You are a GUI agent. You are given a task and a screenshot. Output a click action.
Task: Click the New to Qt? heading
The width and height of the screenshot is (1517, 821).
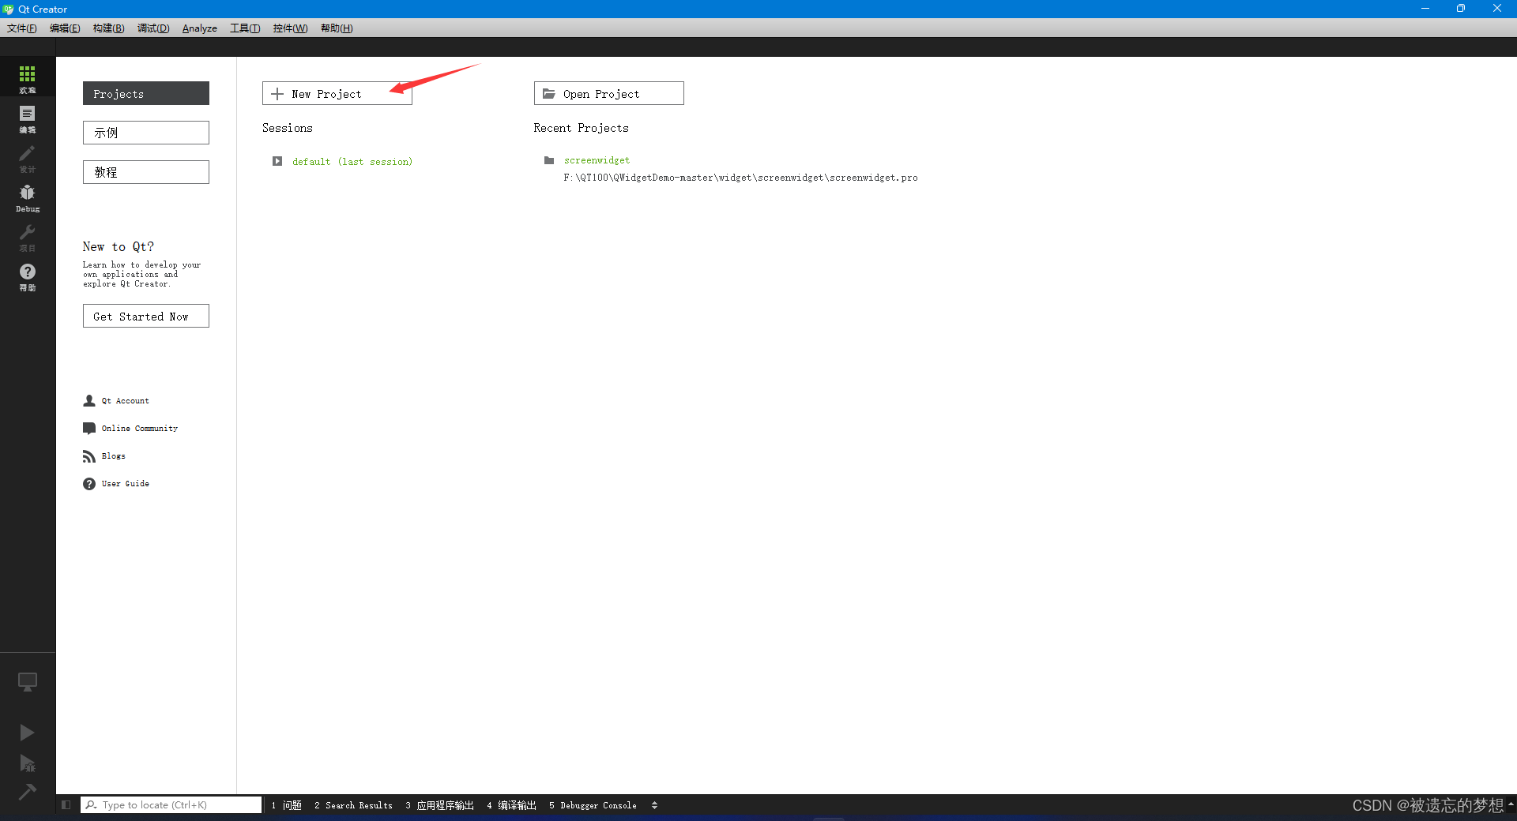click(x=119, y=247)
